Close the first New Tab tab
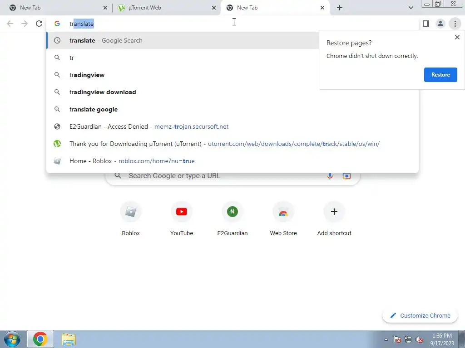The width and height of the screenshot is (465, 348). [x=105, y=8]
